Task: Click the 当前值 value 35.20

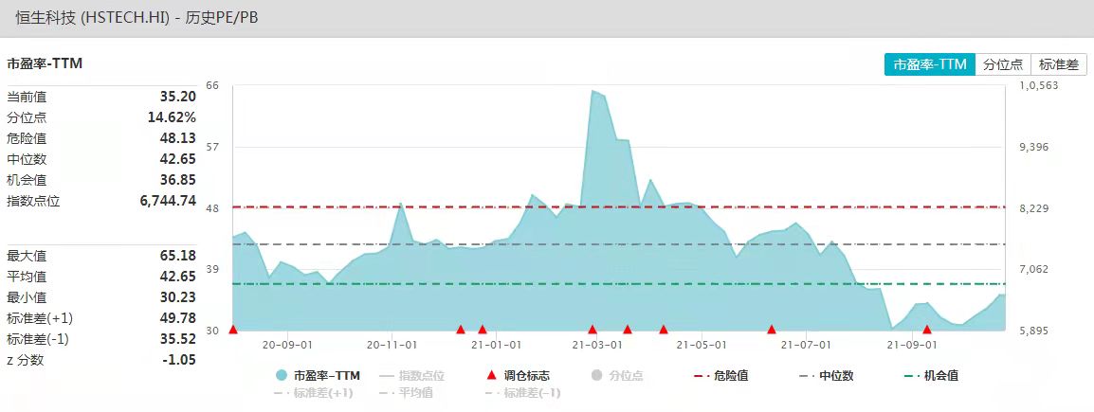Action: (x=178, y=97)
